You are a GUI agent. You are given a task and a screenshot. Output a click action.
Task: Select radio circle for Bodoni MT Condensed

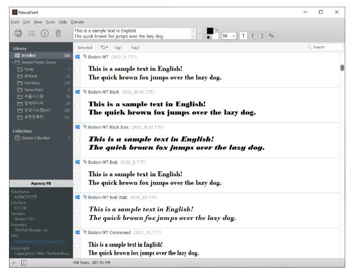(77, 246)
